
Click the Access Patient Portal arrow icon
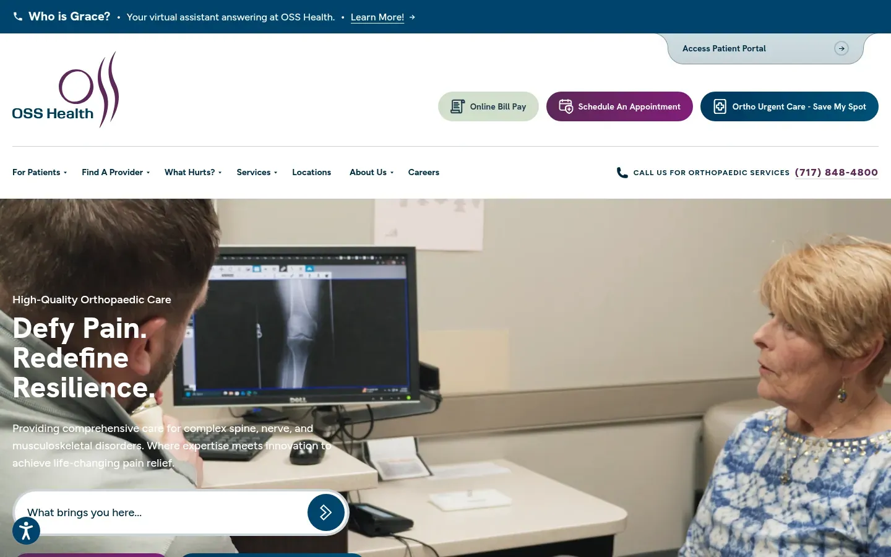[841, 48]
